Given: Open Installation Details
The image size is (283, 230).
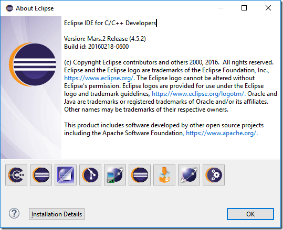Looking at the screenshot, I should (x=57, y=214).
